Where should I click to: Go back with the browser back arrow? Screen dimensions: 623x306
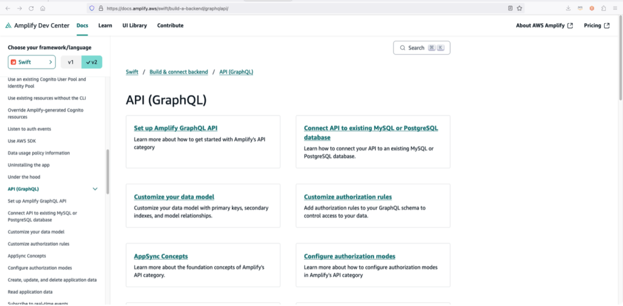[x=8, y=8]
